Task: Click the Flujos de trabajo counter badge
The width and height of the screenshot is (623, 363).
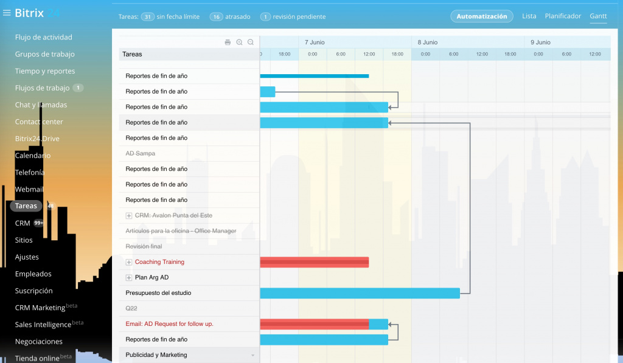Action: point(78,88)
